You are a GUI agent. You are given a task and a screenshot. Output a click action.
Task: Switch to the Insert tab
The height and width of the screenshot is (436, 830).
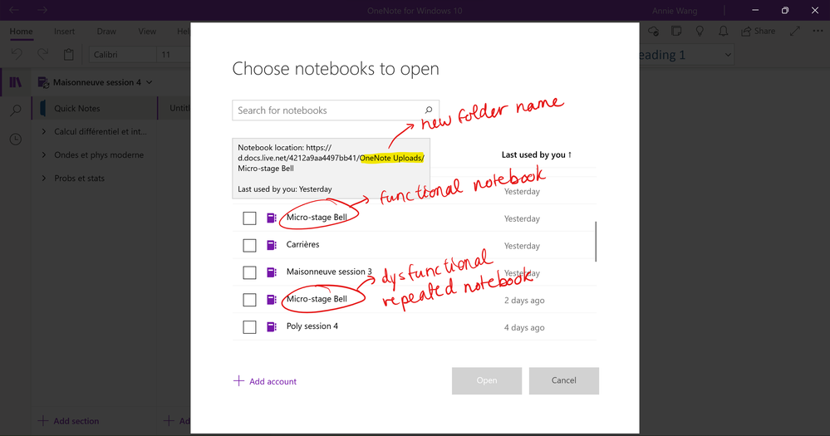point(65,32)
